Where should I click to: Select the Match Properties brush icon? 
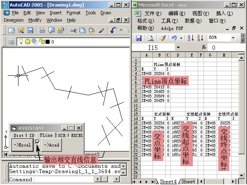coord(102,30)
